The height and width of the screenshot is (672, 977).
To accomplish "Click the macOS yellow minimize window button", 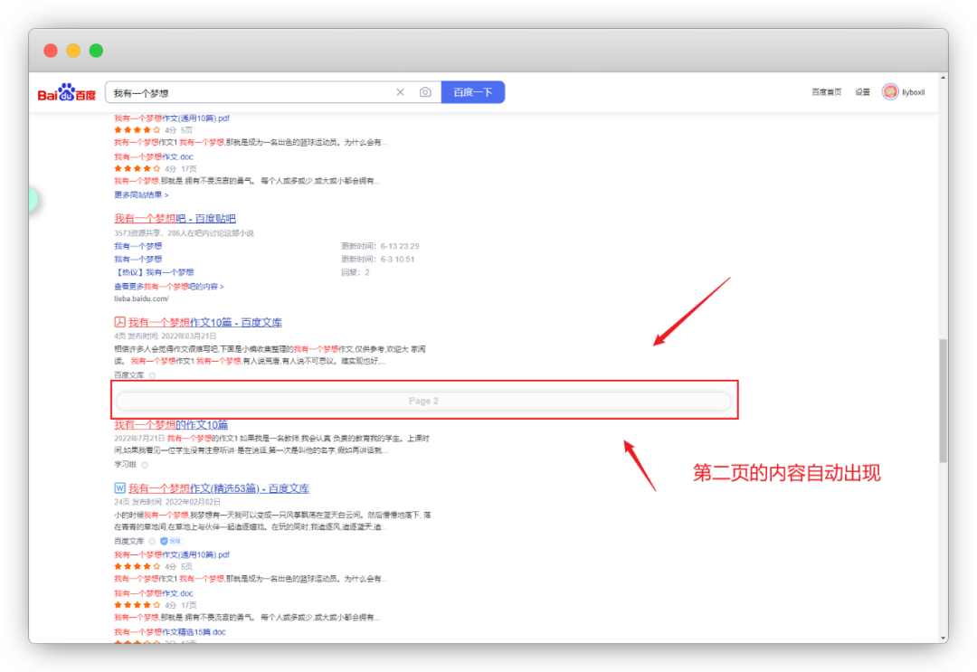I will pyautogui.click(x=73, y=51).
